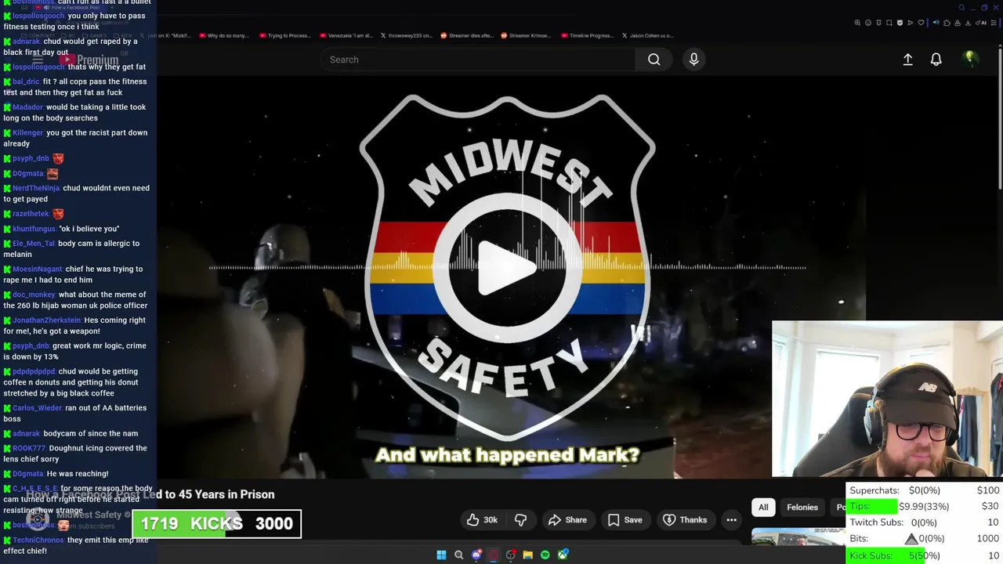Click chat username ROOK777
This screenshot has width=1003, height=564.
[29, 448]
